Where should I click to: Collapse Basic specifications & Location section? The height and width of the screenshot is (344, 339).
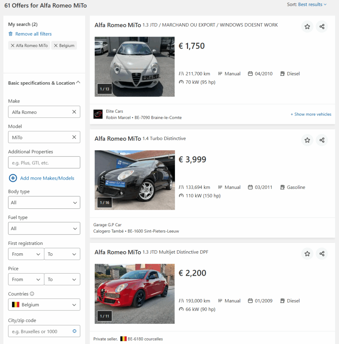[78, 82]
